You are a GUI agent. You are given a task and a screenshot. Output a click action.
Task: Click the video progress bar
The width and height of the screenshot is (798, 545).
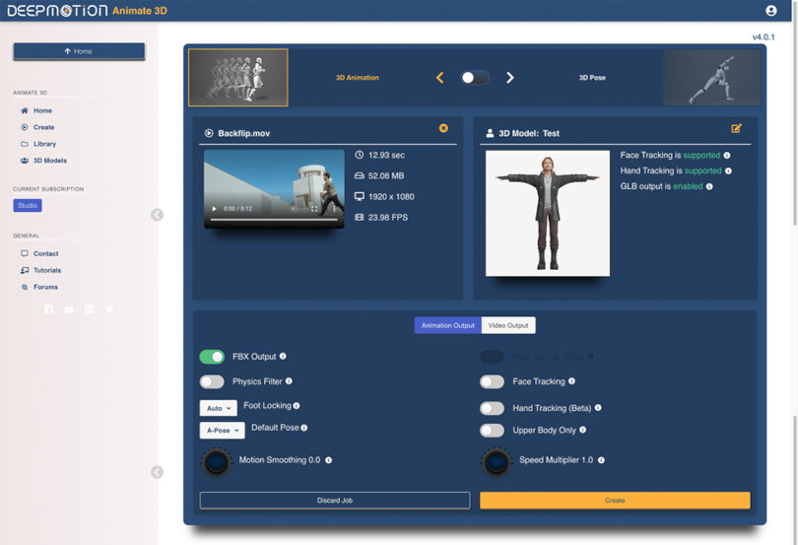tap(274, 220)
